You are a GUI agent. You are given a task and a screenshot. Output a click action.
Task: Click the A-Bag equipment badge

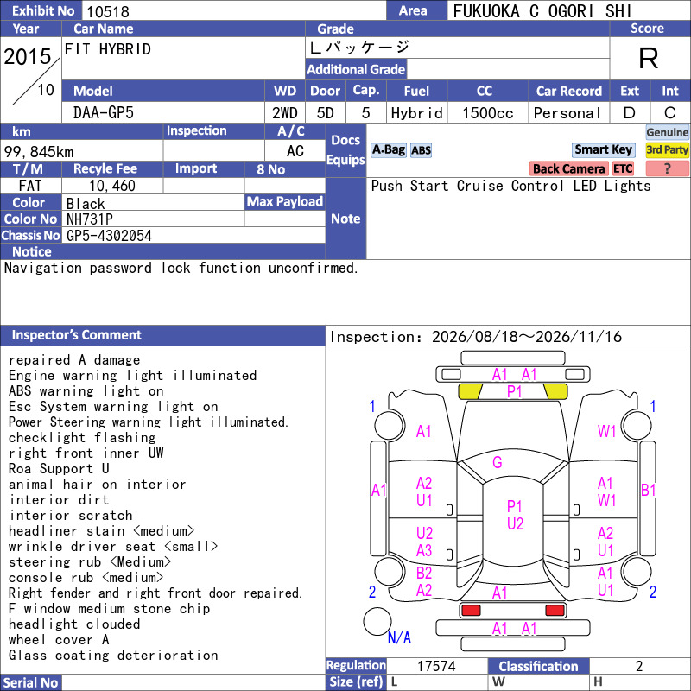coord(388,150)
